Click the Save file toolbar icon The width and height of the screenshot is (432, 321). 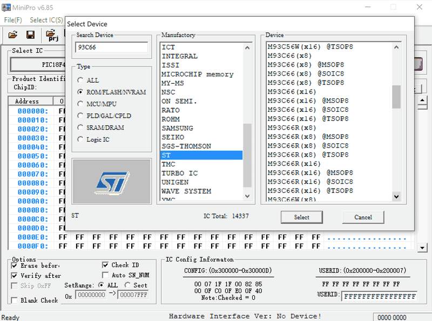(30, 35)
